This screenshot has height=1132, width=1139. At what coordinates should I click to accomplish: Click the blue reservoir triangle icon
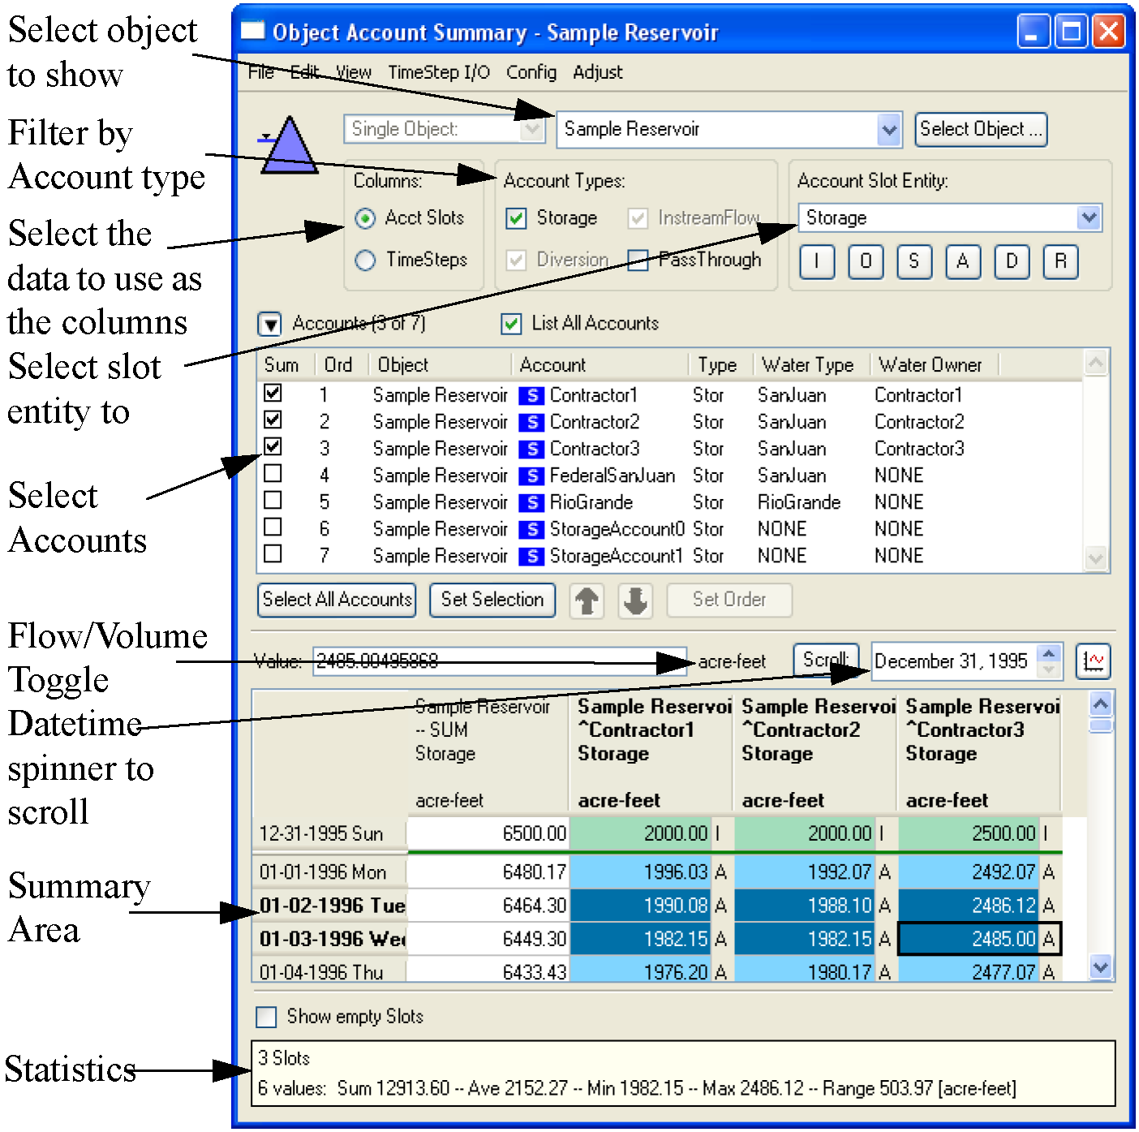[290, 147]
